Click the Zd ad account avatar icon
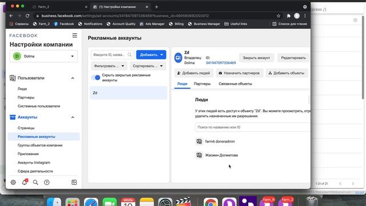The image size is (366, 206). (x=178, y=58)
